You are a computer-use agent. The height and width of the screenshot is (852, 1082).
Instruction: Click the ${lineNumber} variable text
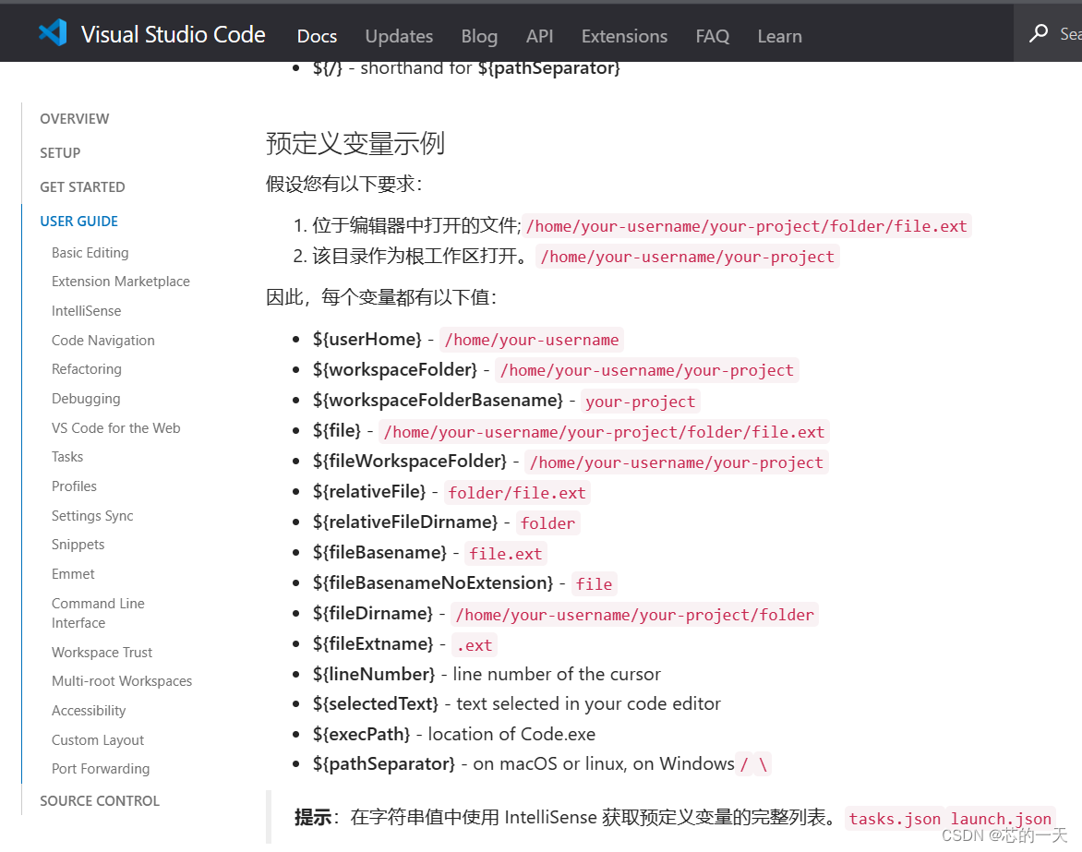click(x=373, y=673)
